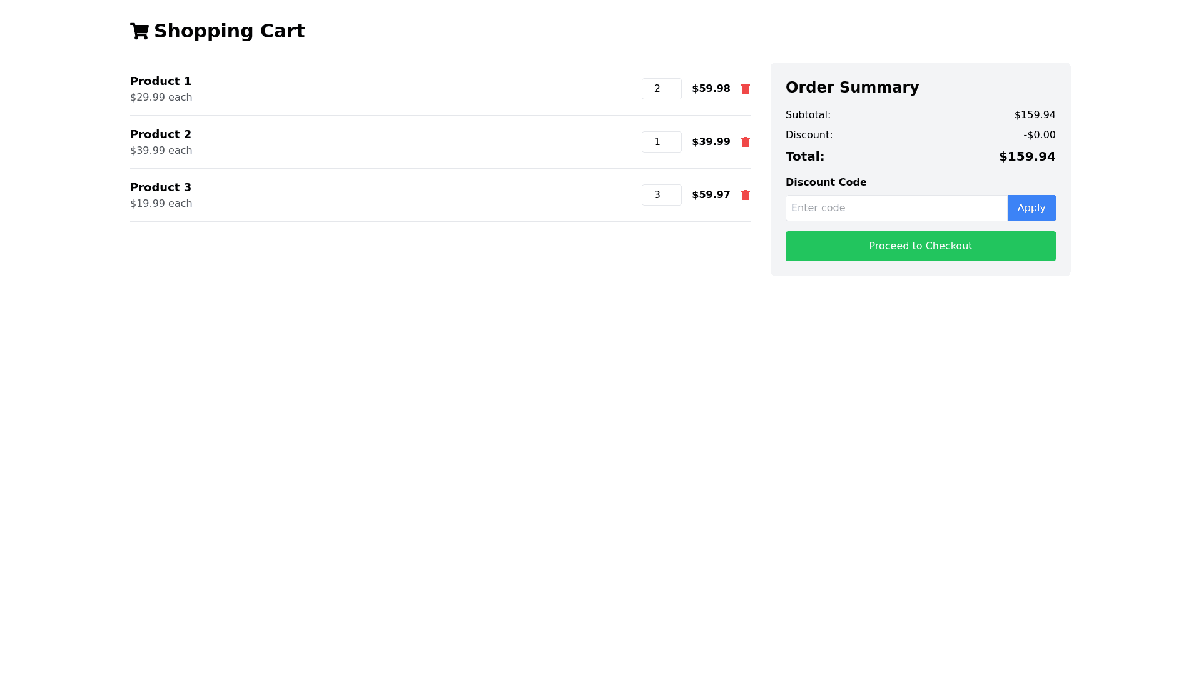Click the Product 2 quantity input
The image size is (1201, 675).
click(661, 142)
